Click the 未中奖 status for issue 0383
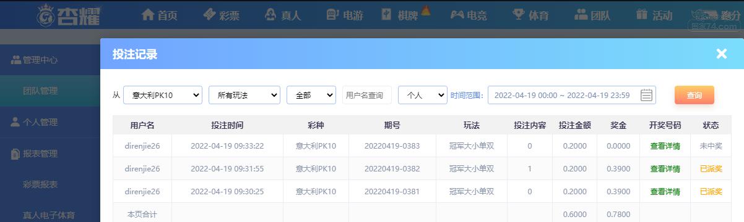This screenshot has width=744, height=222. 711,146
